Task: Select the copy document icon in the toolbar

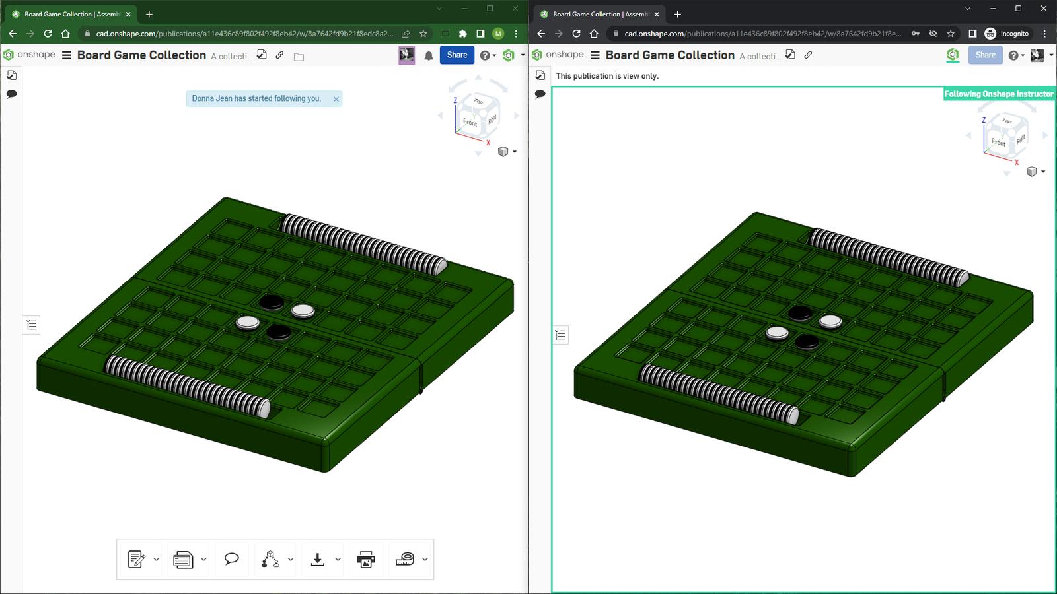Action: coord(184,559)
